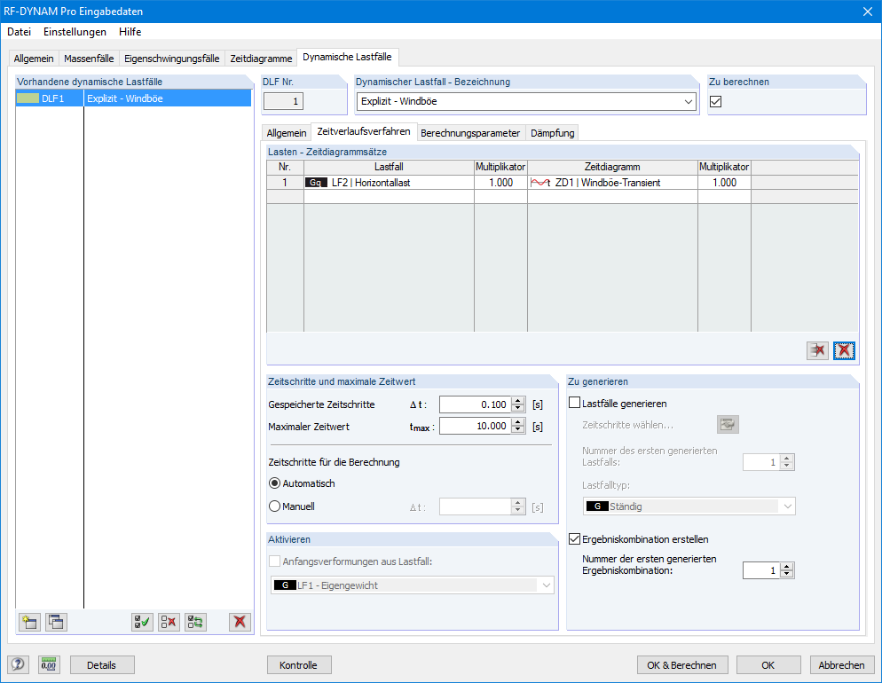
Task: Switch to the Massenfälle tab
Action: pyautogui.click(x=89, y=59)
